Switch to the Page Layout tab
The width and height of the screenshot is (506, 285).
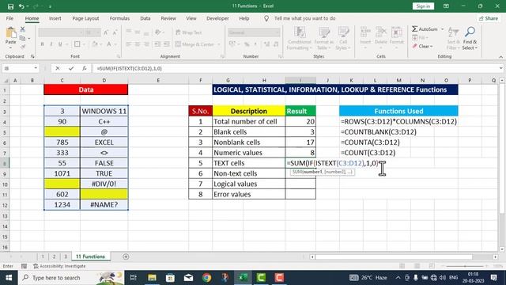tap(85, 18)
